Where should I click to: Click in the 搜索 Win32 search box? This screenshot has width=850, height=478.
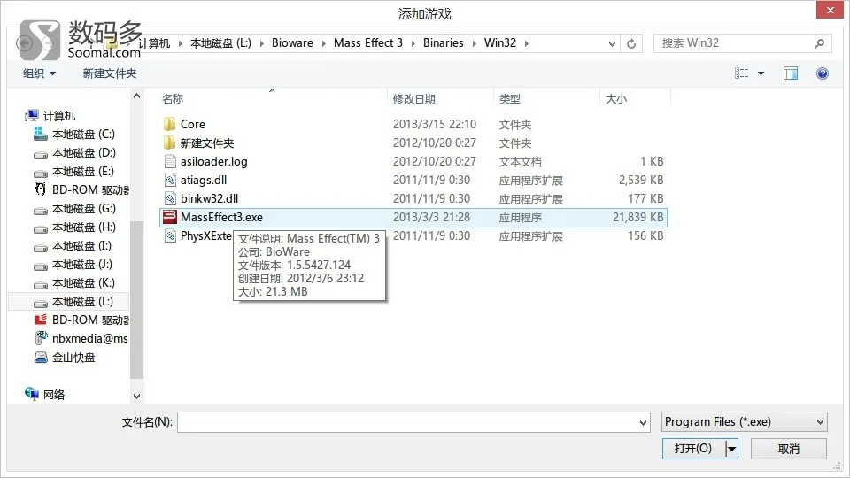click(x=735, y=43)
